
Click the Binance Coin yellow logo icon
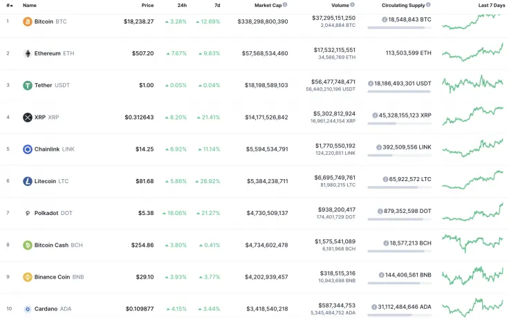[27, 277]
